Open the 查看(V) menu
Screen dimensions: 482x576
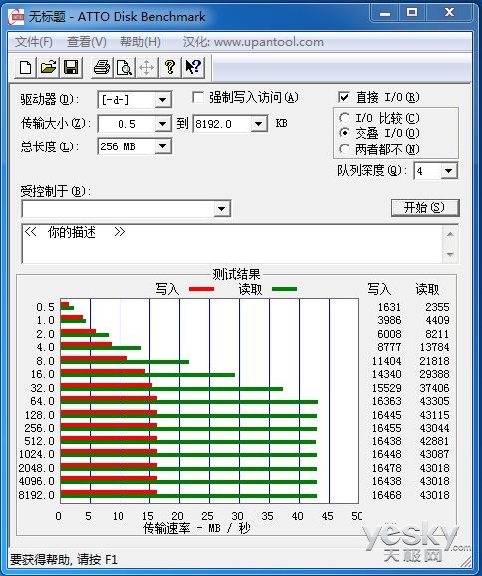tap(87, 42)
